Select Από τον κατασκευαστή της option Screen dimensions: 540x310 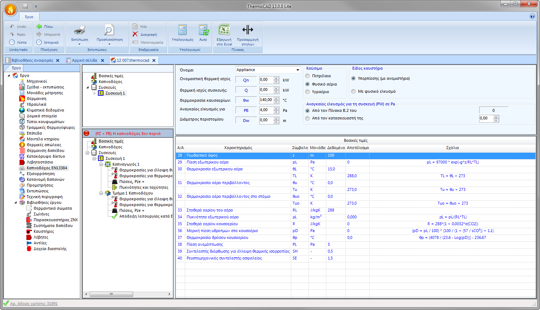click(307, 118)
